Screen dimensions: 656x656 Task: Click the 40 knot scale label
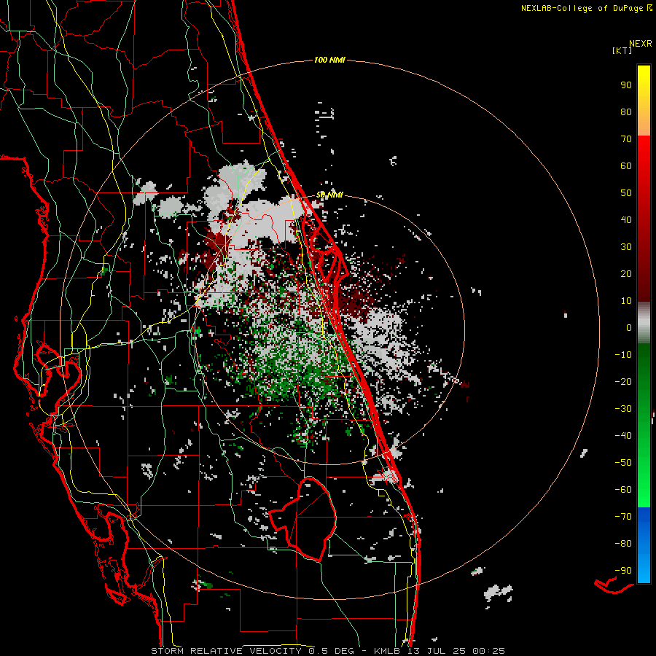pyautogui.click(x=626, y=219)
